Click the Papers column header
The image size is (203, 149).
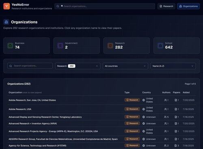(x=177, y=92)
